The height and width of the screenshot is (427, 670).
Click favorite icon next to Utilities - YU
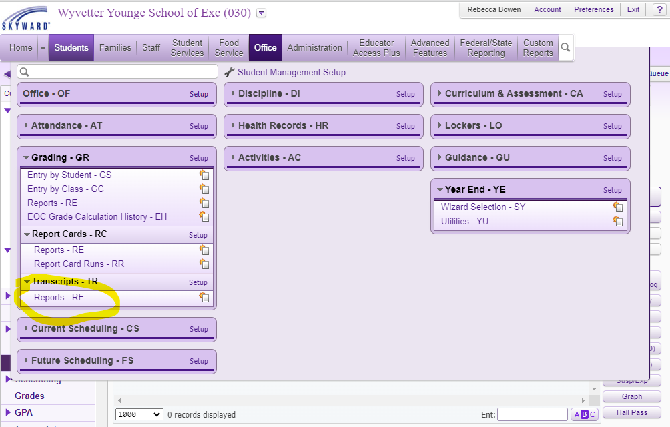pyautogui.click(x=618, y=222)
